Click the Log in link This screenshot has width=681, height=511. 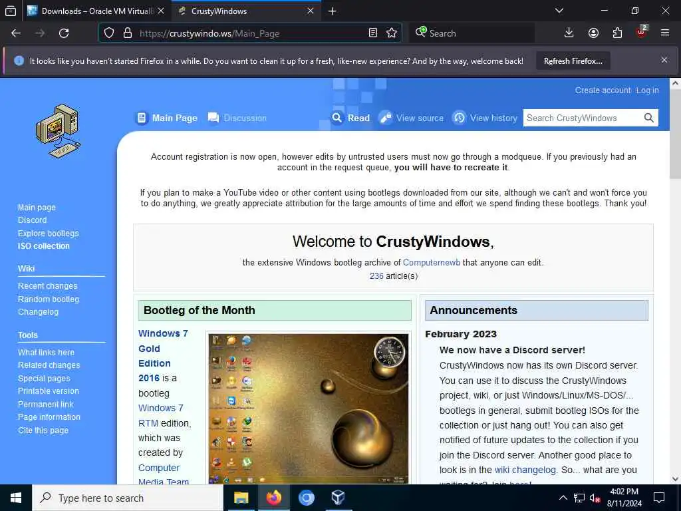(x=648, y=90)
